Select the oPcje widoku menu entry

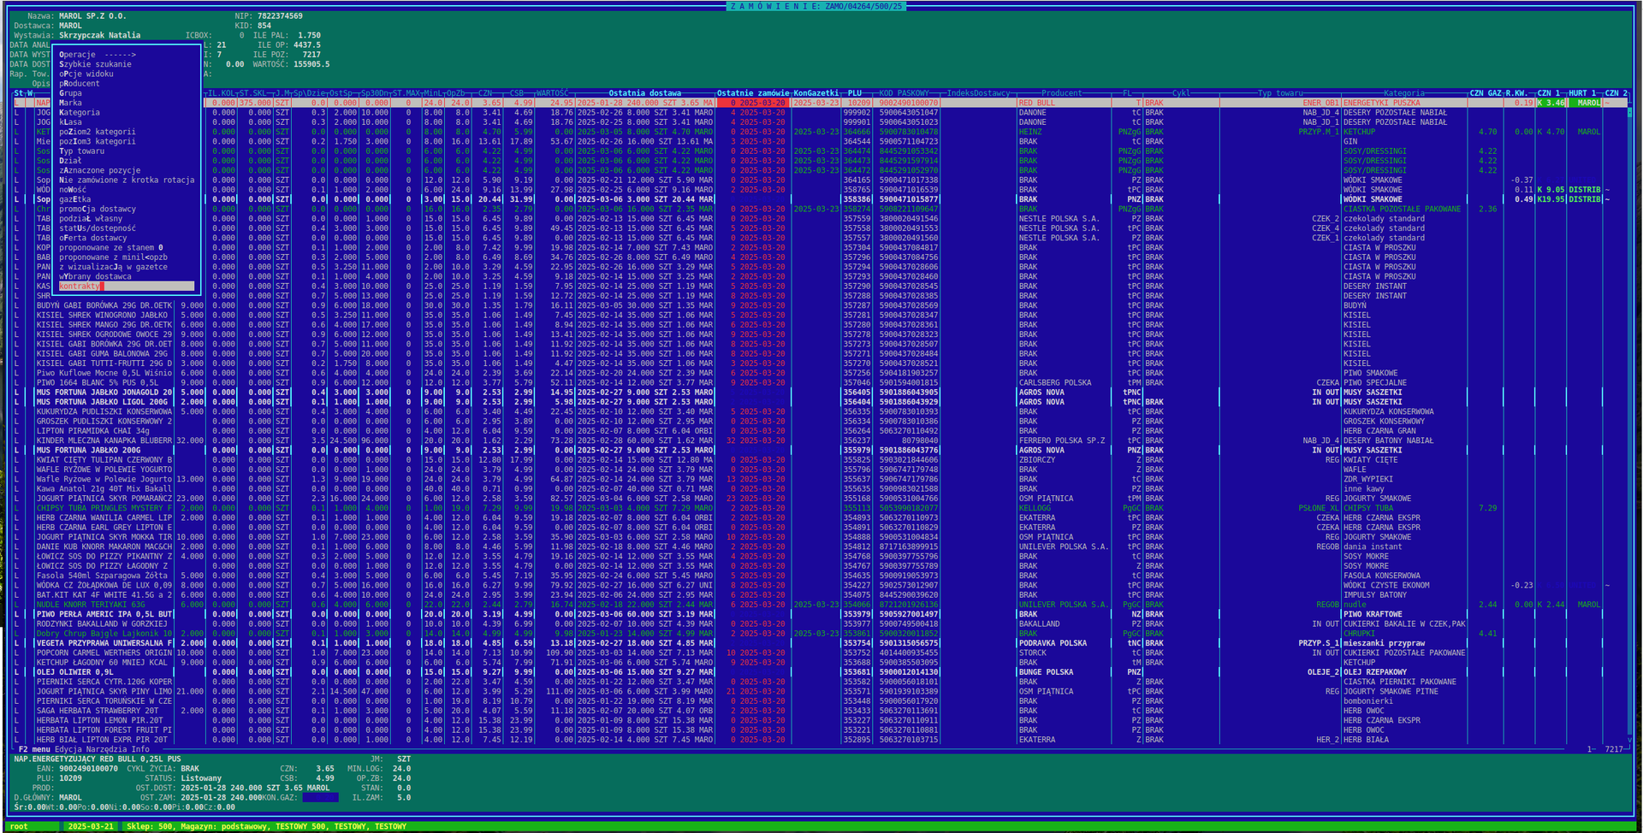point(86,74)
